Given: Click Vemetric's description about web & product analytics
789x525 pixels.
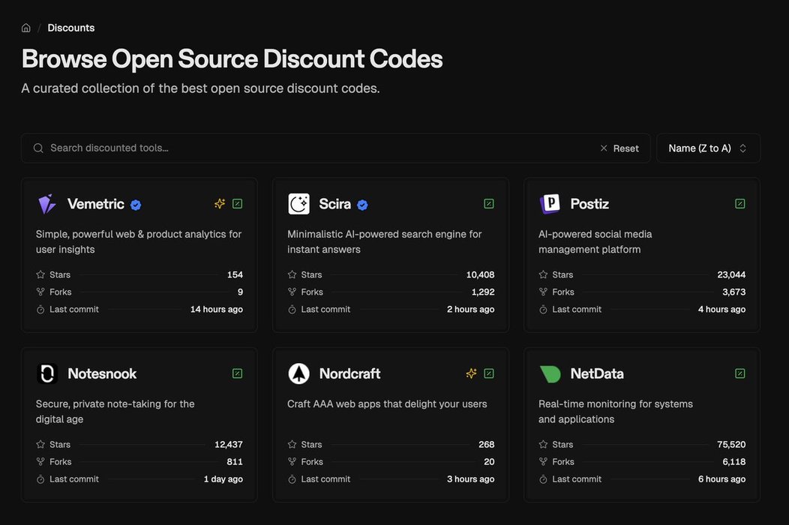Looking at the screenshot, I should coord(139,241).
